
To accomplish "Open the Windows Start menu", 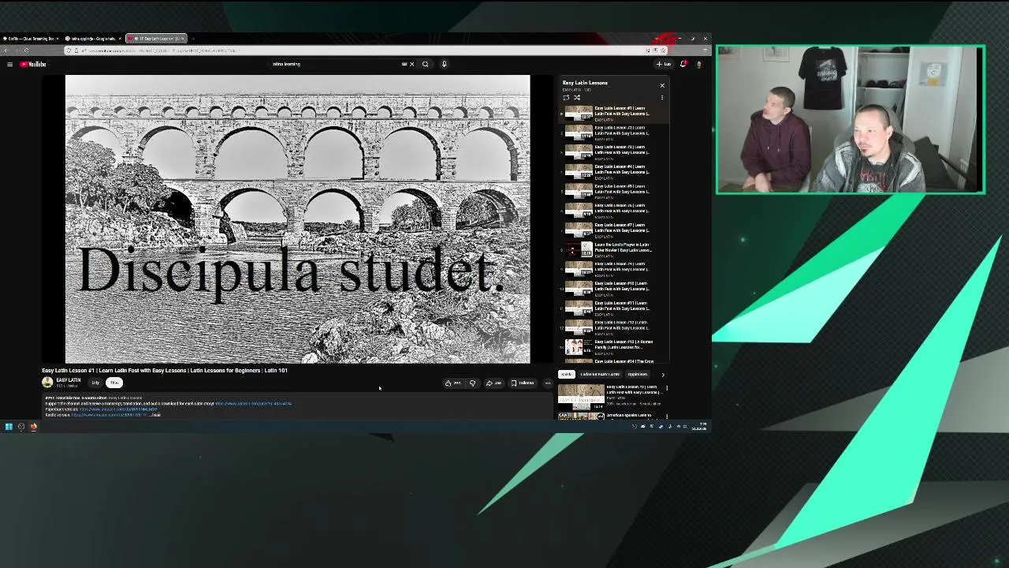I will pyautogui.click(x=9, y=427).
